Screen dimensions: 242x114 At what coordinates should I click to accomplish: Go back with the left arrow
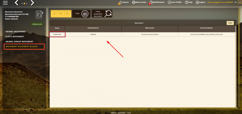coord(17,3)
